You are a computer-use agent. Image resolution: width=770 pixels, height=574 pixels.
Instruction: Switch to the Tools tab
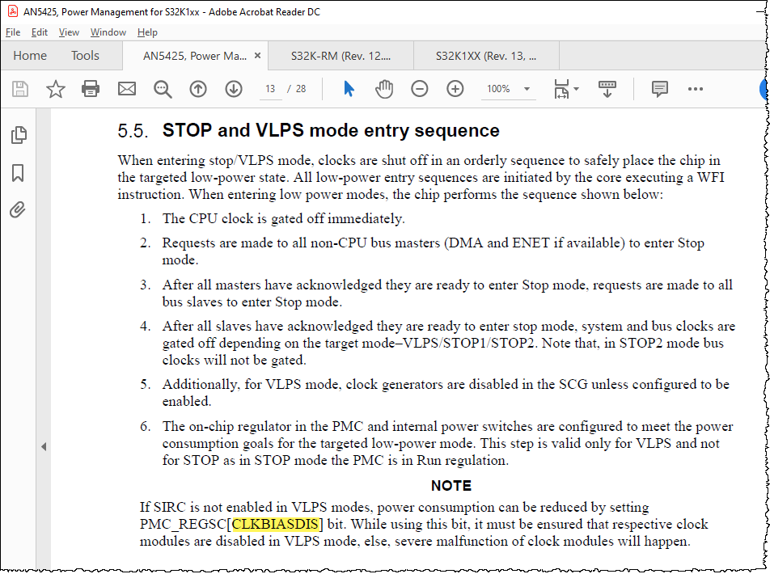pyautogui.click(x=85, y=56)
